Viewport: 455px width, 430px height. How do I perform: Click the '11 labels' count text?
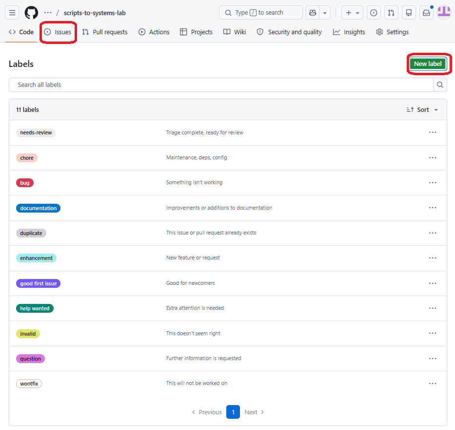[27, 109]
